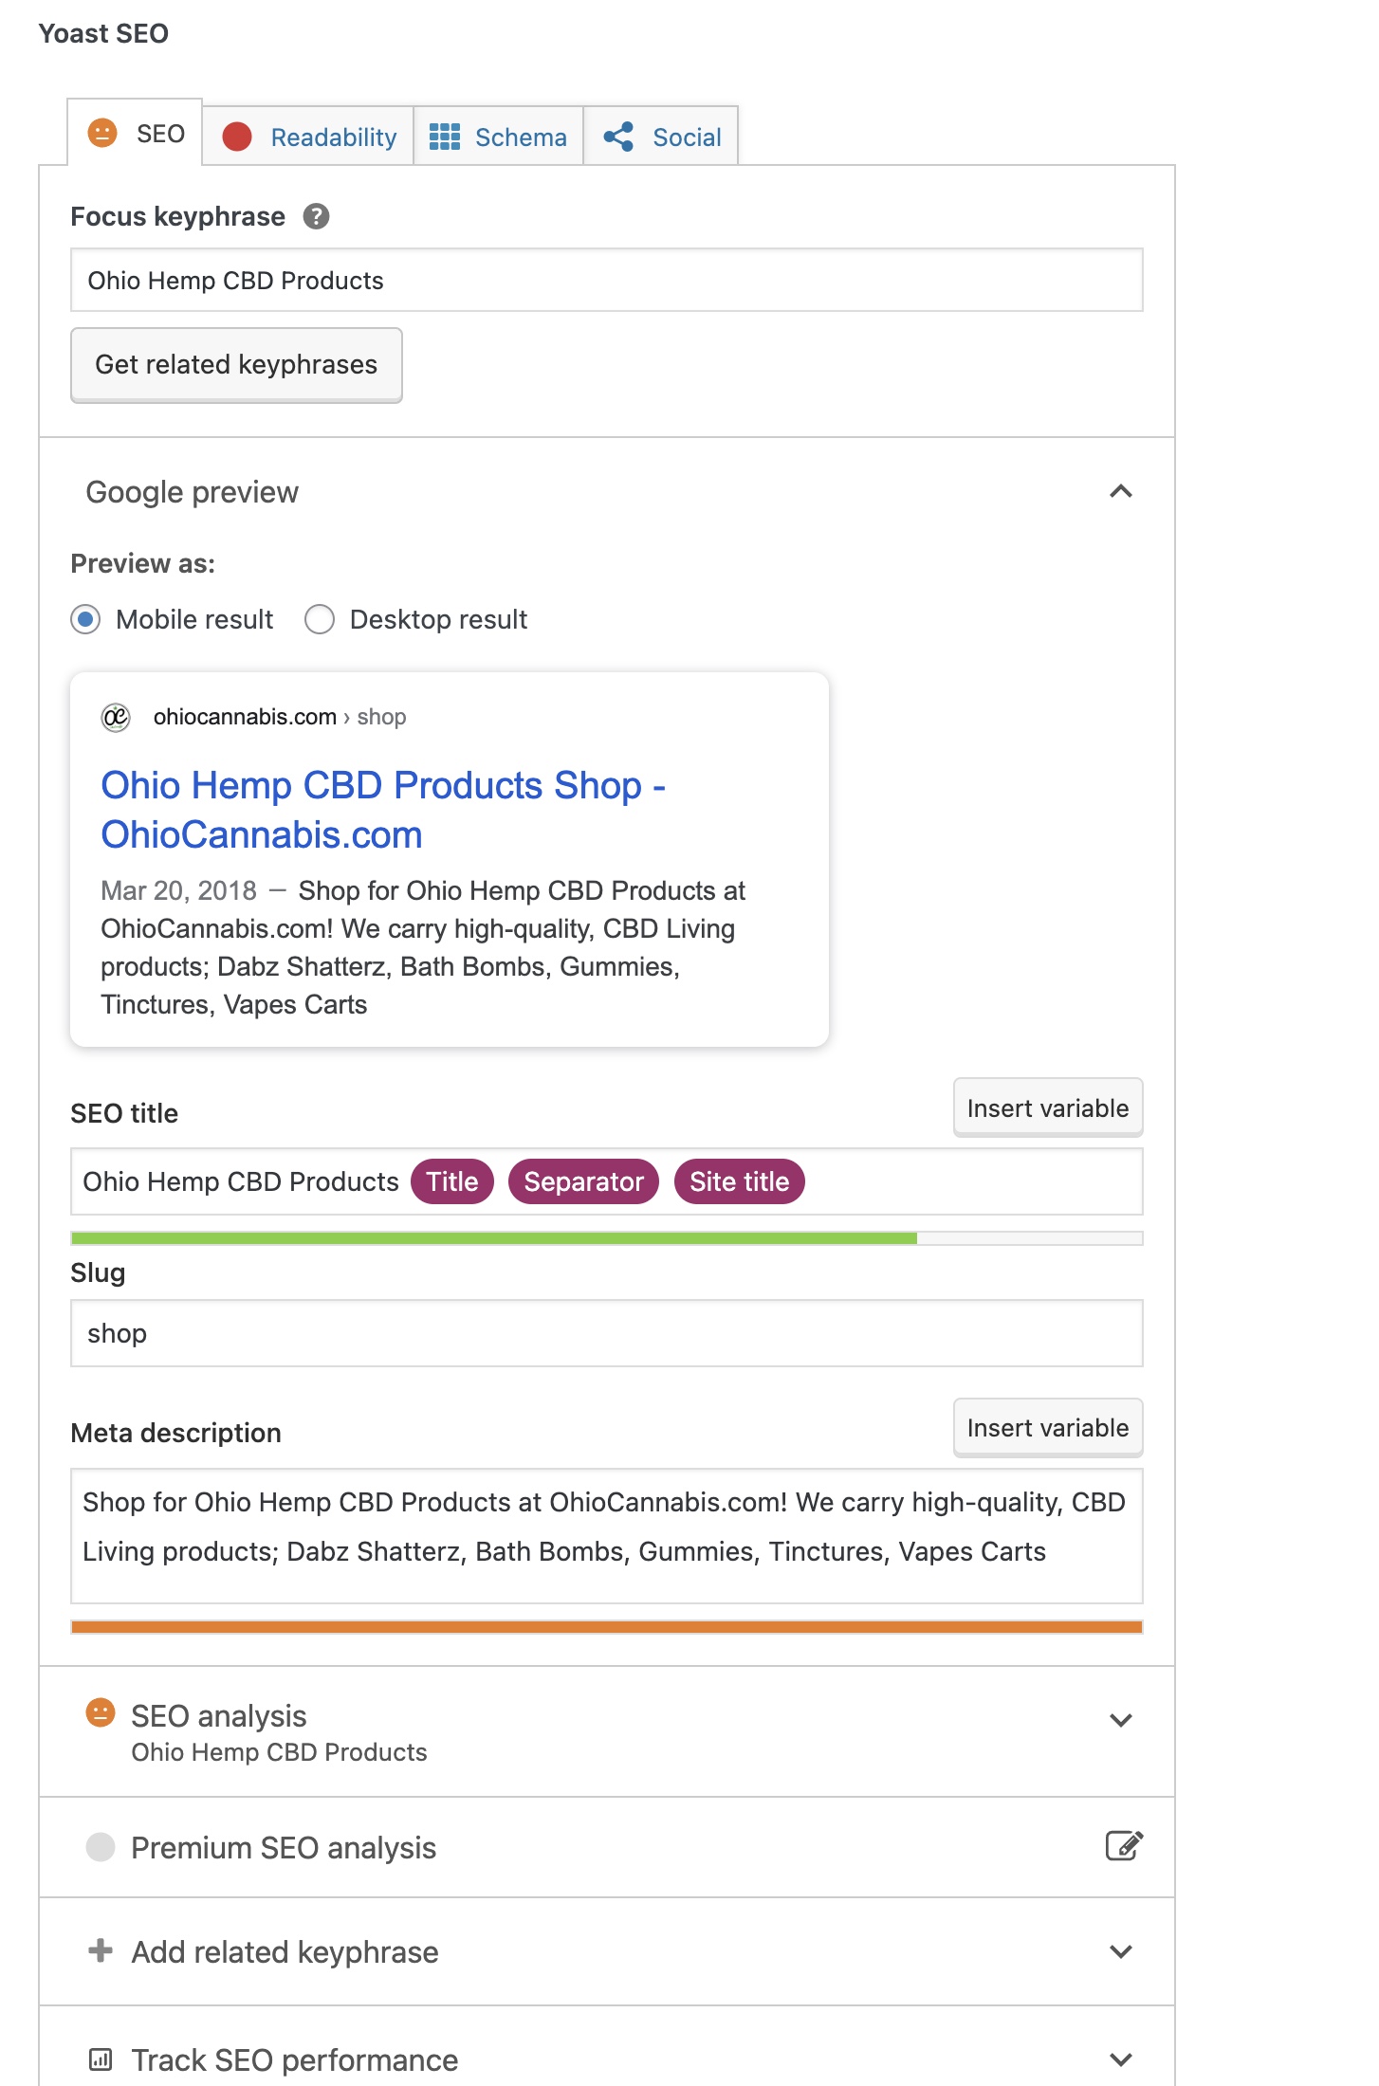Open the SEO tab
The image size is (1379, 2086).
(136, 134)
